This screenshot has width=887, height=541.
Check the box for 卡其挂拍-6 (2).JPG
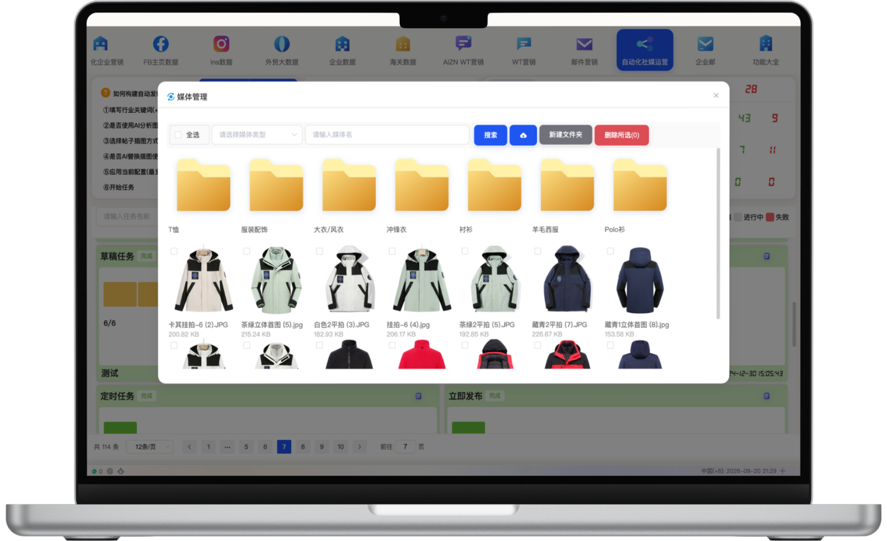click(174, 251)
